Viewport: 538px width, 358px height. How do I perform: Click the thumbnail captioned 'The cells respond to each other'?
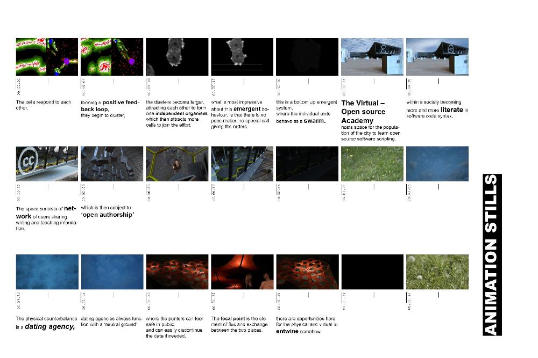47,57
